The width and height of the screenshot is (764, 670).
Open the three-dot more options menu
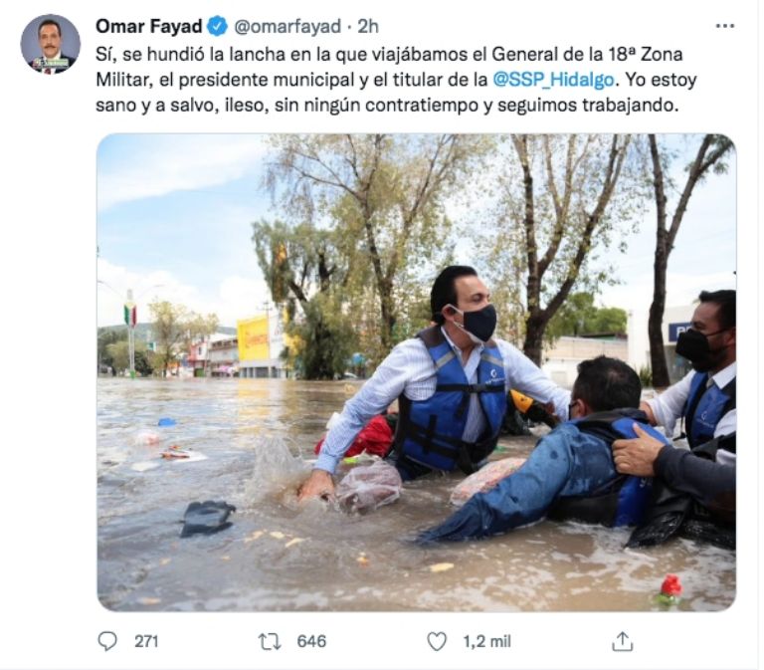[725, 26]
